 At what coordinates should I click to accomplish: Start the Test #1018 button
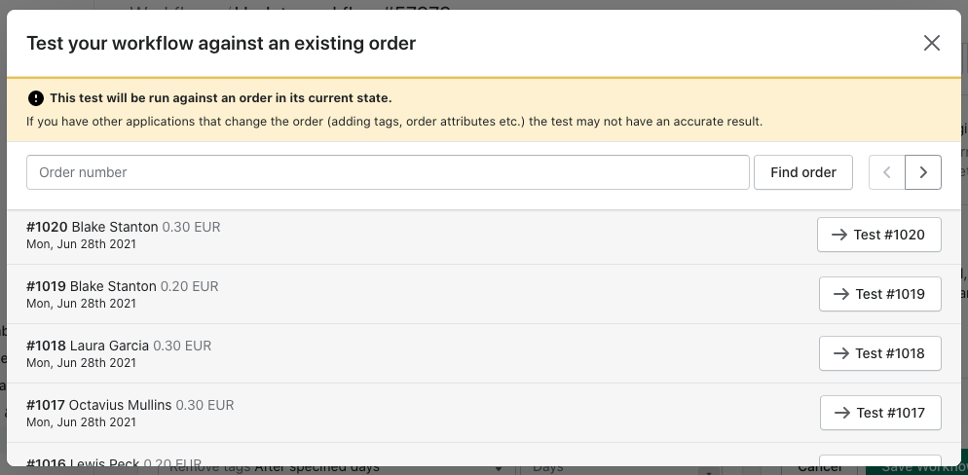pyautogui.click(x=879, y=353)
